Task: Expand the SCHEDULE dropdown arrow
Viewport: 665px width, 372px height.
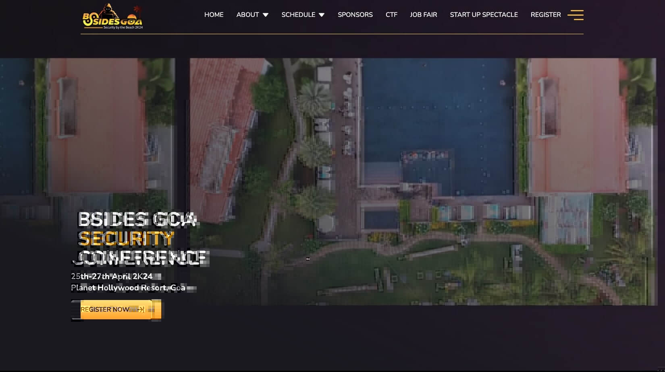Action: pos(322,15)
